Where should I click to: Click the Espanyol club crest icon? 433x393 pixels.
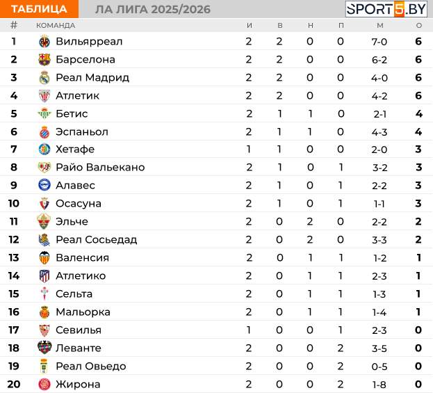(44, 132)
